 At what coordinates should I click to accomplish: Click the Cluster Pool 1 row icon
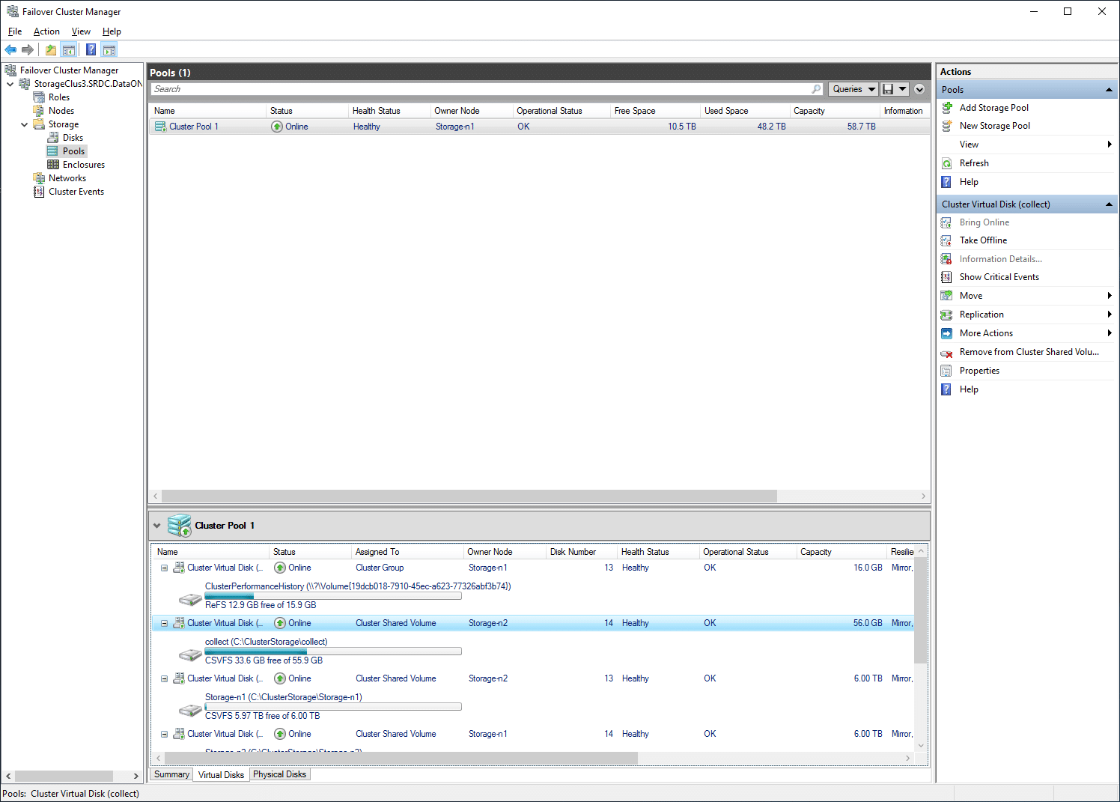[160, 127]
